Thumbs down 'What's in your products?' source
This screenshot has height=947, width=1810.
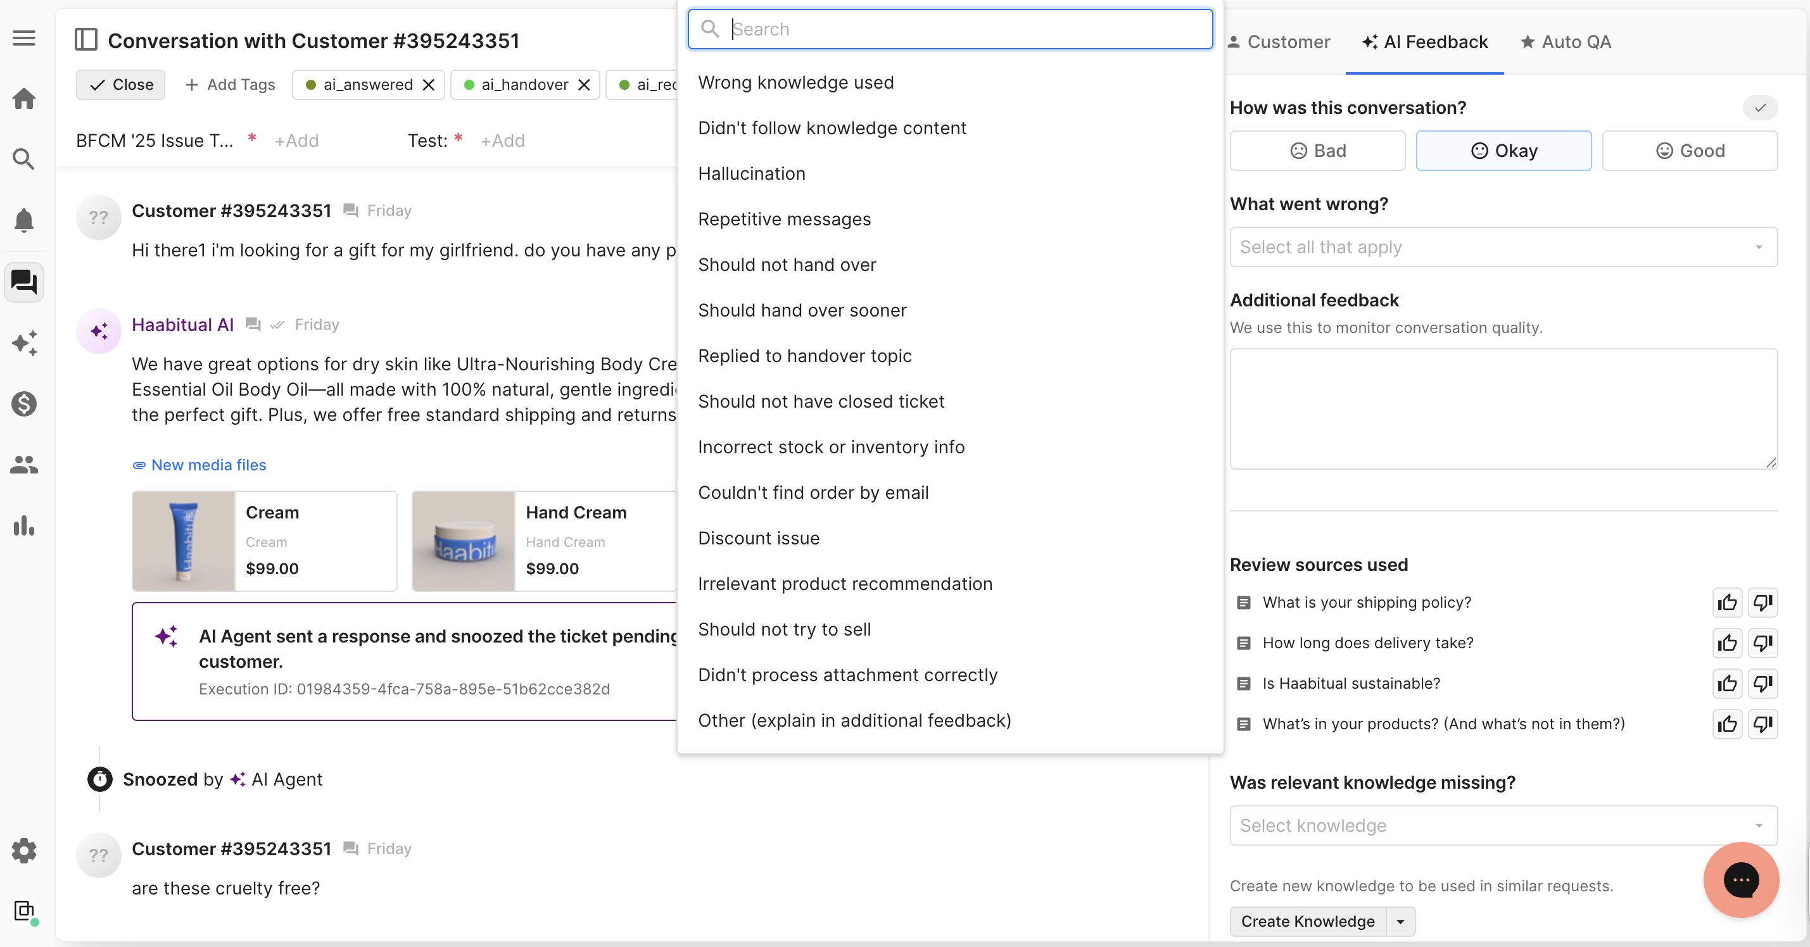pos(1763,724)
